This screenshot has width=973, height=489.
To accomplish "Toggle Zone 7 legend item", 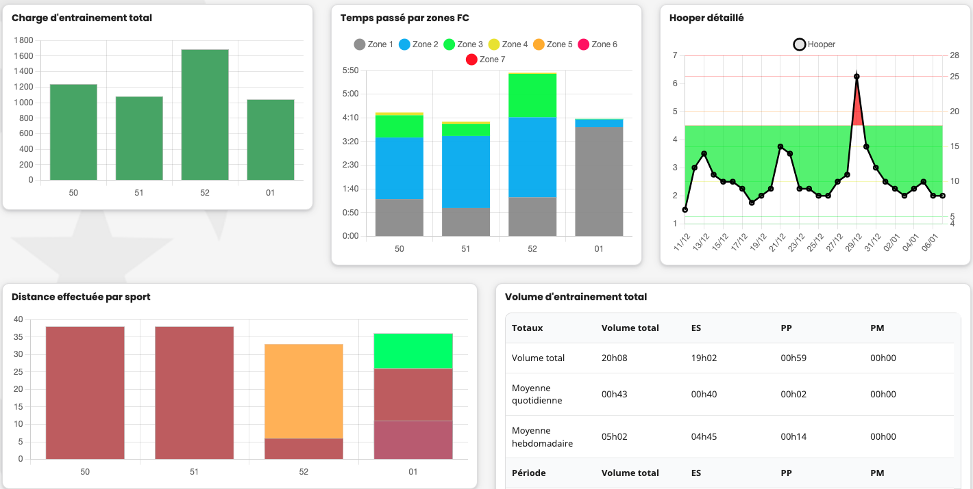I will pyautogui.click(x=486, y=60).
